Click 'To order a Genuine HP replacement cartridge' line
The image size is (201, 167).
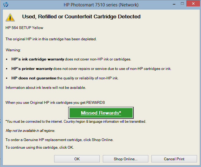(59, 140)
